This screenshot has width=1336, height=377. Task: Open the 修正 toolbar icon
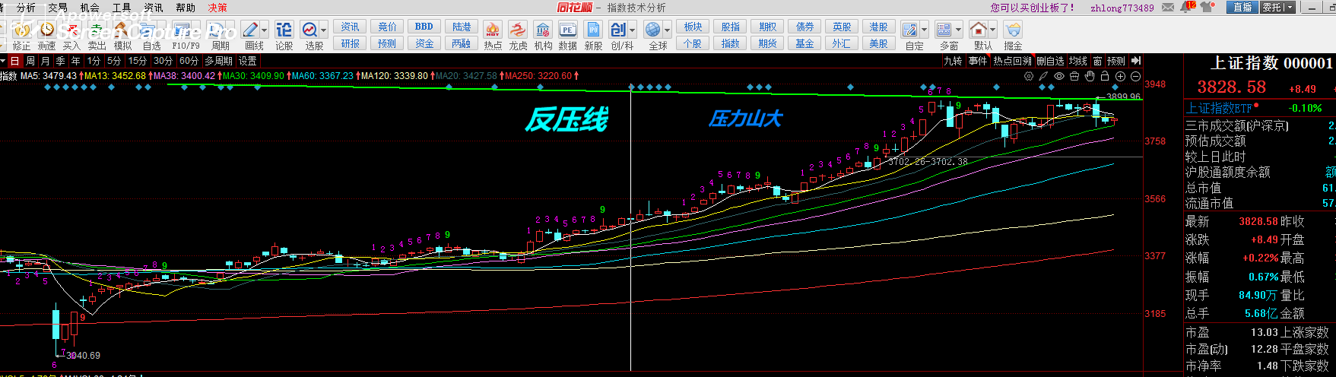tap(21, 30)
